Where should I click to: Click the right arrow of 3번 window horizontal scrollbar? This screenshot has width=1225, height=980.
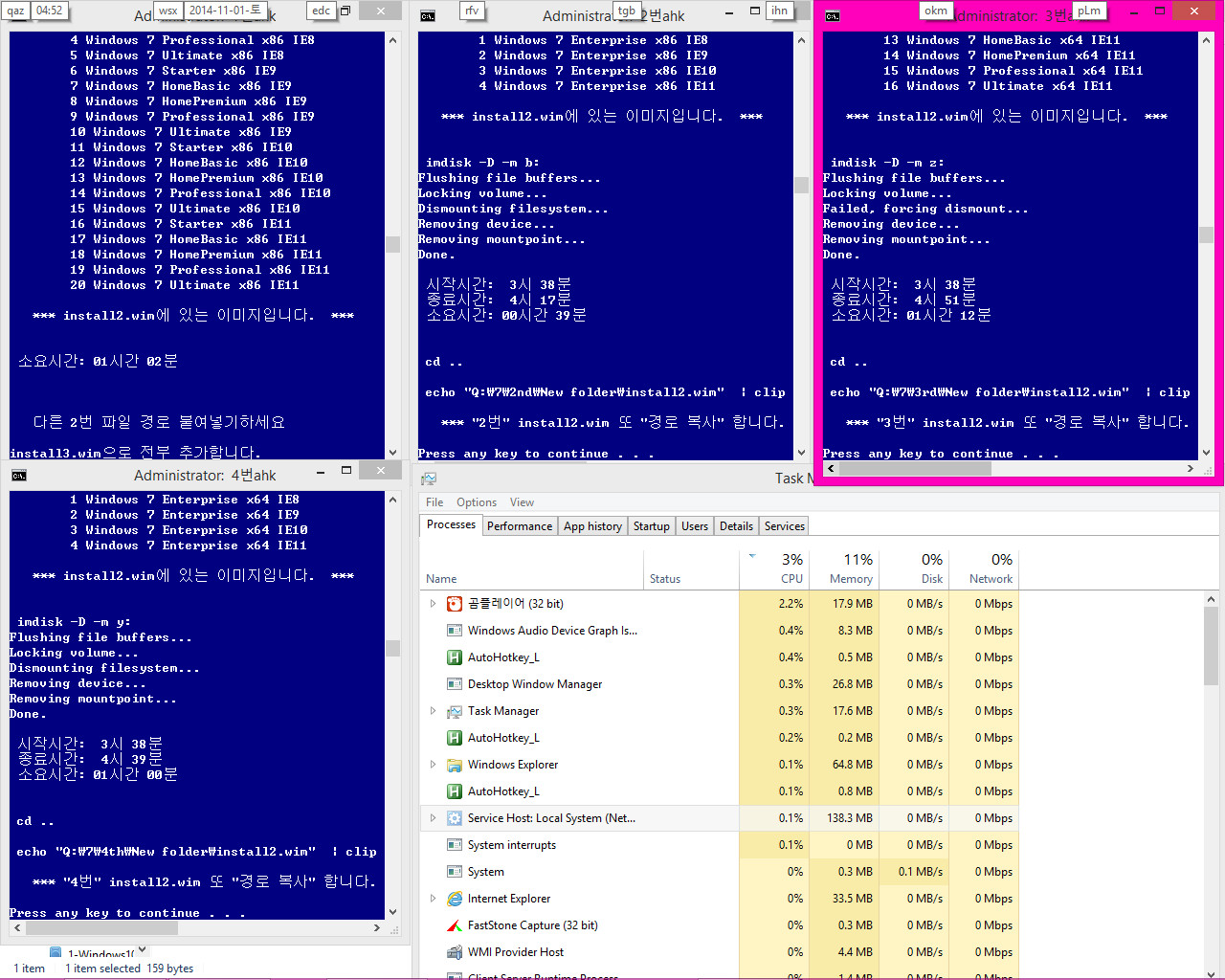tap(1190, 469)
